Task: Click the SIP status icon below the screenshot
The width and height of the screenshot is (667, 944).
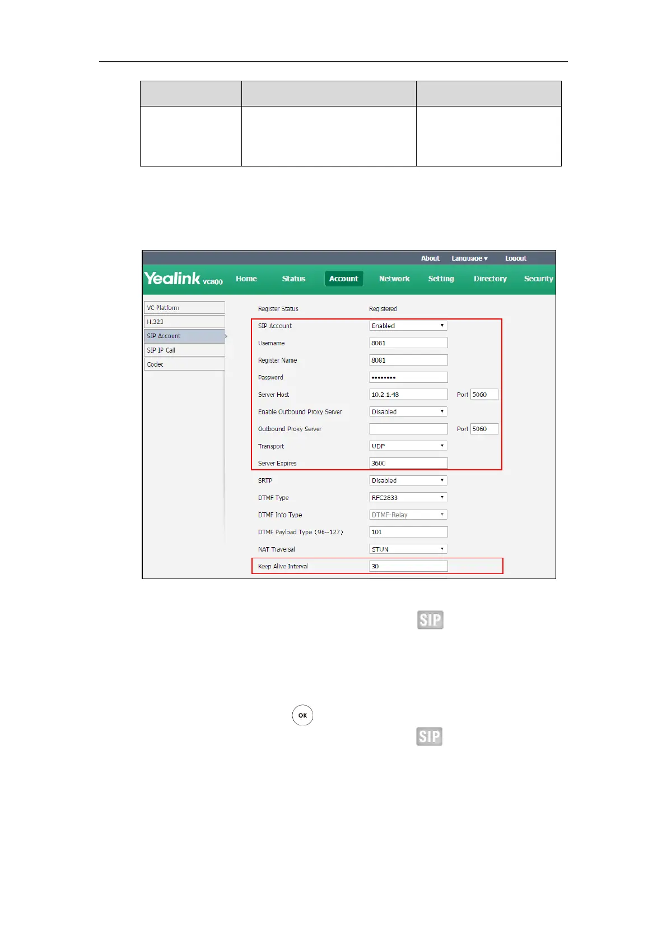Action: click(x=430, y=620)
